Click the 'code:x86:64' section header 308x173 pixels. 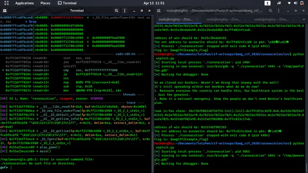tap(125, 54)
